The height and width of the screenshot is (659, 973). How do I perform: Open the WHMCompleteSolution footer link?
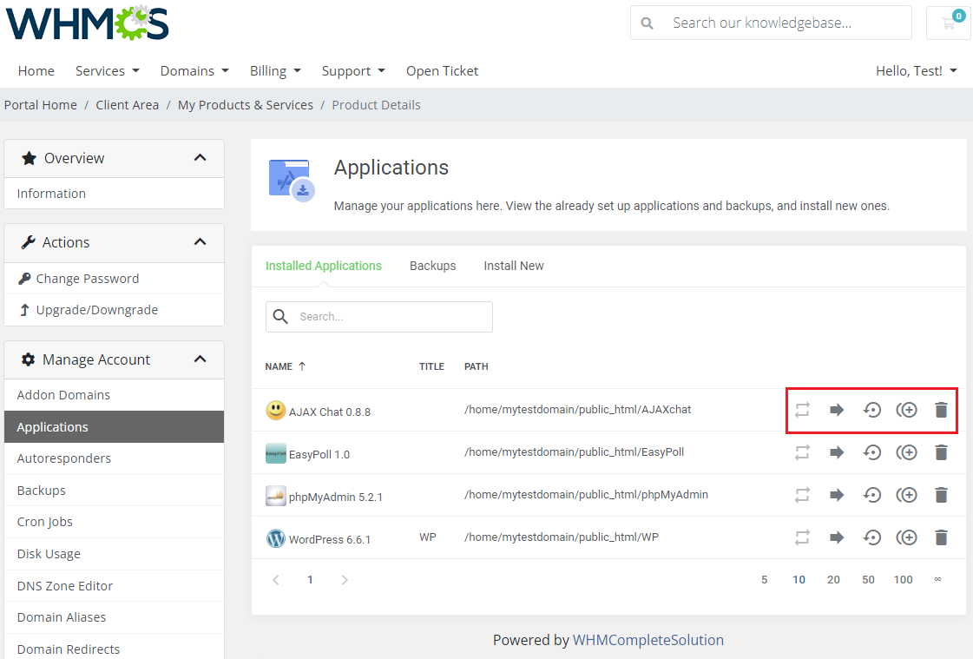[x=648, y=640]
